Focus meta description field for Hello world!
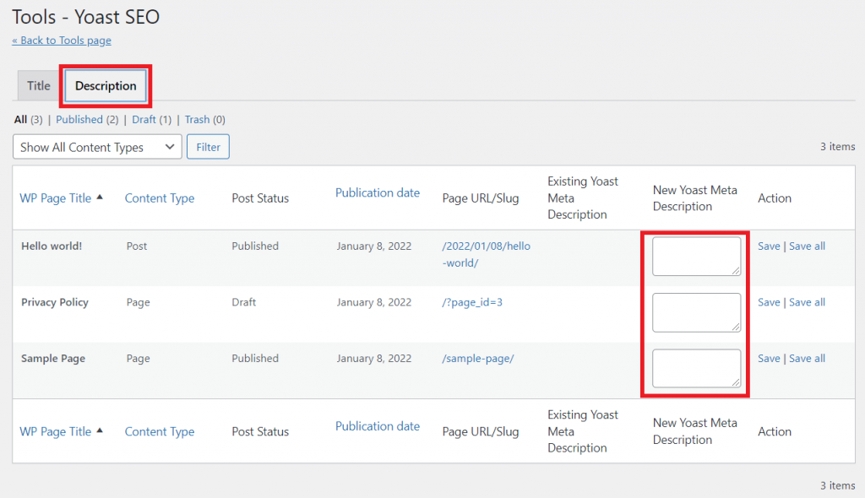The image size is (865, 498). coord(696,257)
